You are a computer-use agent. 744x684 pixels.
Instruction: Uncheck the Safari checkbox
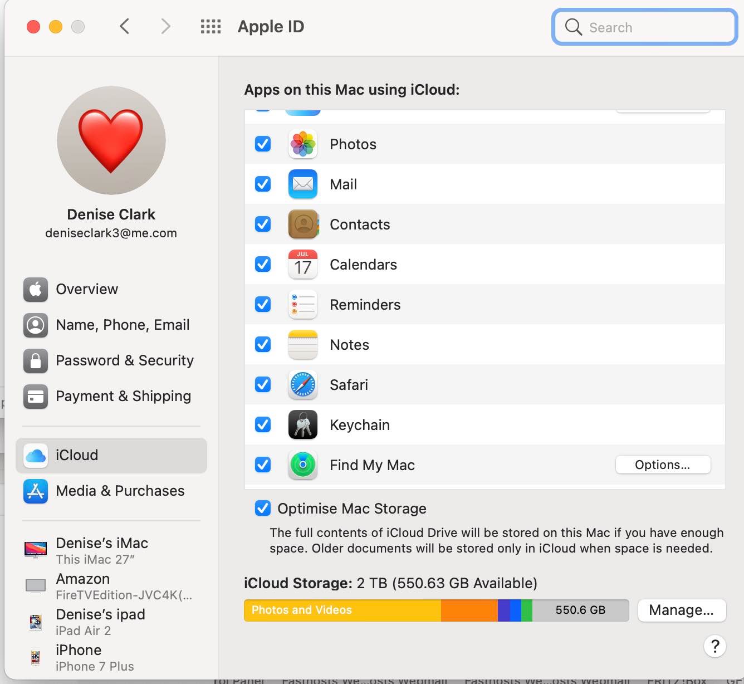pyautogui.click(x=263, y=385)
